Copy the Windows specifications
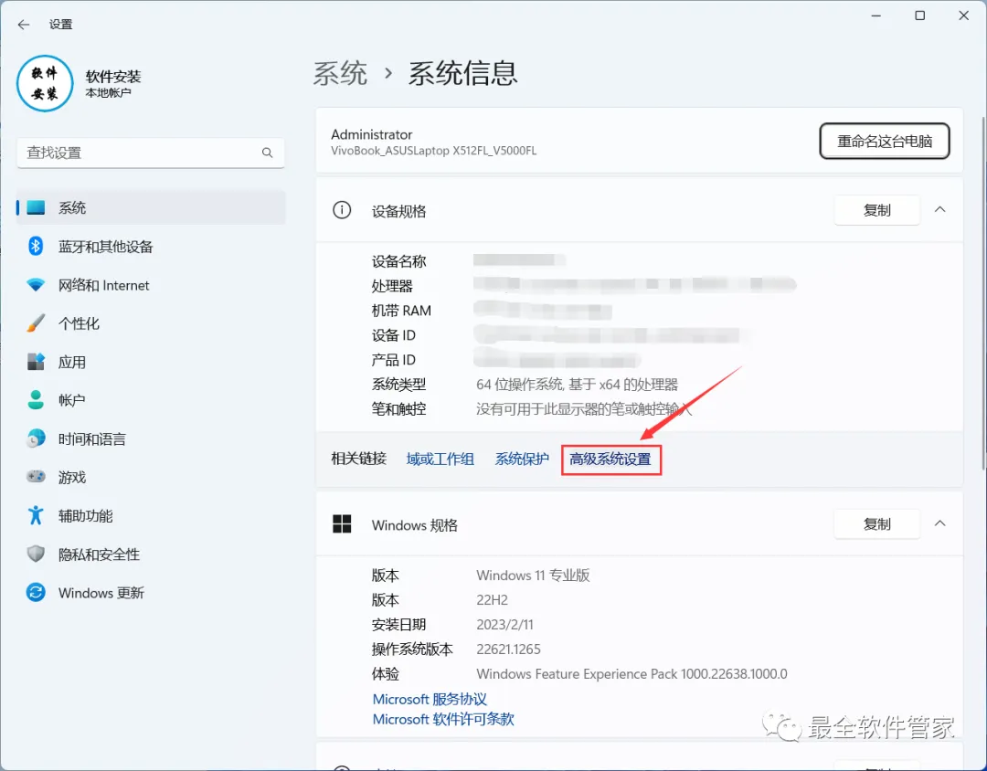 876,523
